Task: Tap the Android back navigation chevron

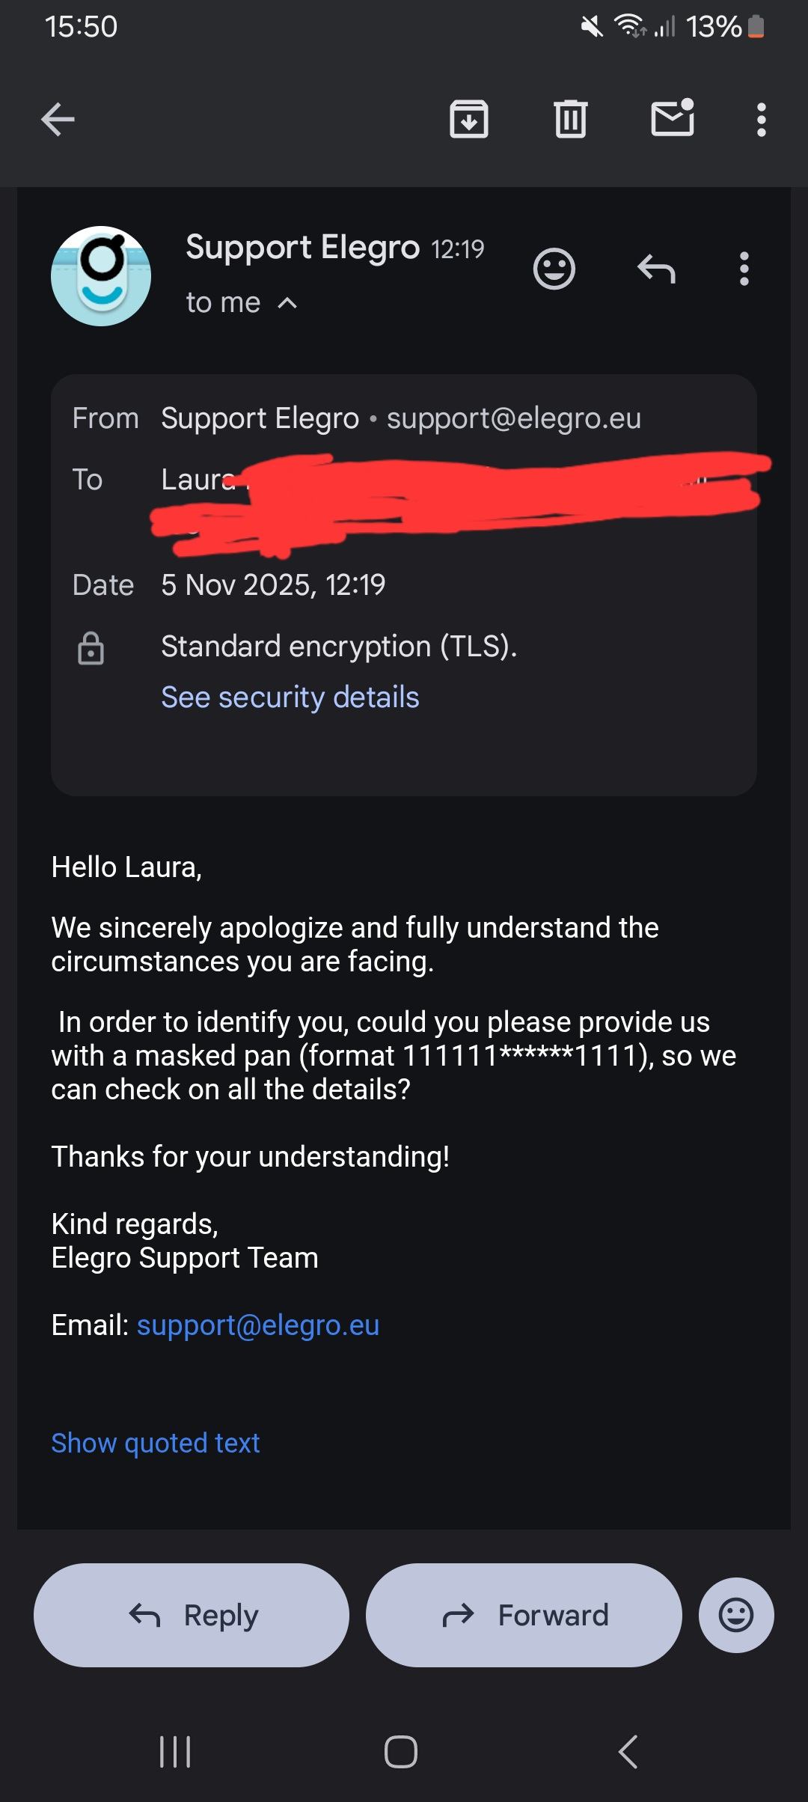Action: pos(628,1752)
